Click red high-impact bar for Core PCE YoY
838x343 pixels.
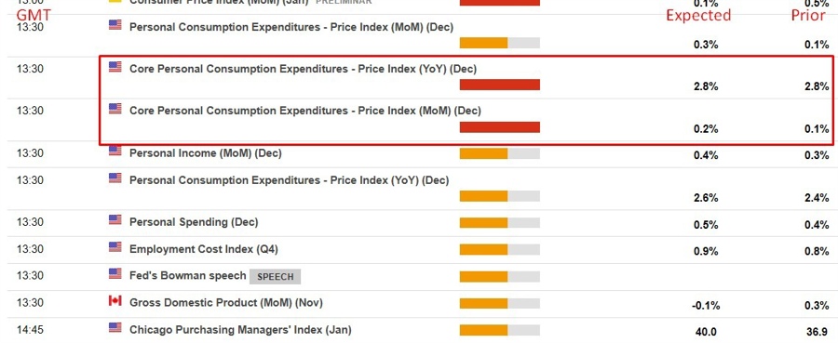click(500, 85)
